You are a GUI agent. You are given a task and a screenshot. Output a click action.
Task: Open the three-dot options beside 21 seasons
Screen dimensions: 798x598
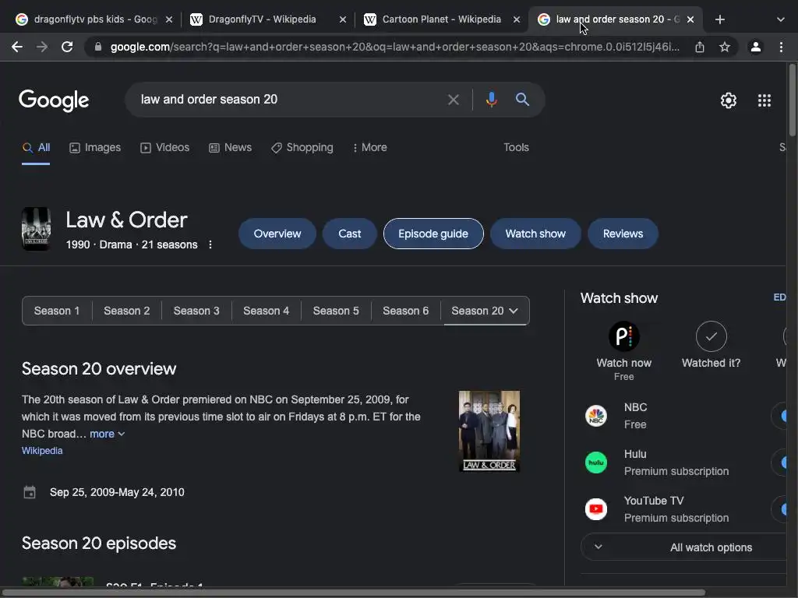[x=210, y=244]
